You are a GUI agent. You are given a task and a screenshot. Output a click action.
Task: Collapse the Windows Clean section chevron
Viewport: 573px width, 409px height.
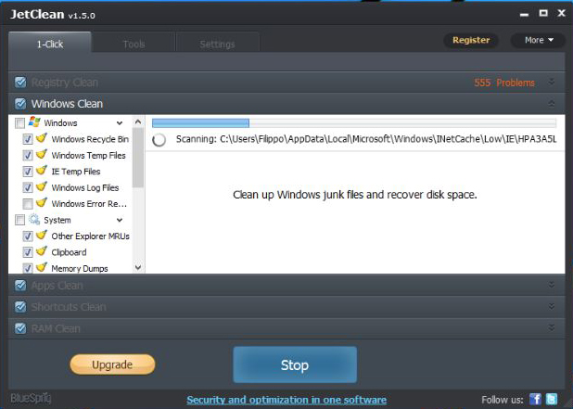pyautogui.click(x=552, y=104)
